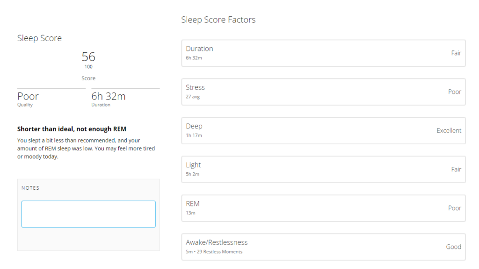Click the large 6h 32m duration summary
This screenshot has height=269, width=479.
pyautogui.click(x=109, y=97)
